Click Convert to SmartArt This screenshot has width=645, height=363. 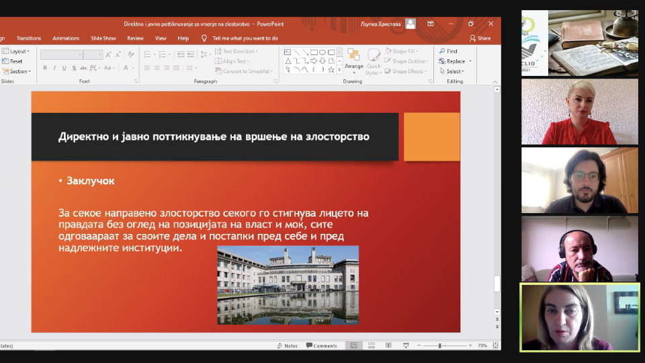click(x=243, y=71)
